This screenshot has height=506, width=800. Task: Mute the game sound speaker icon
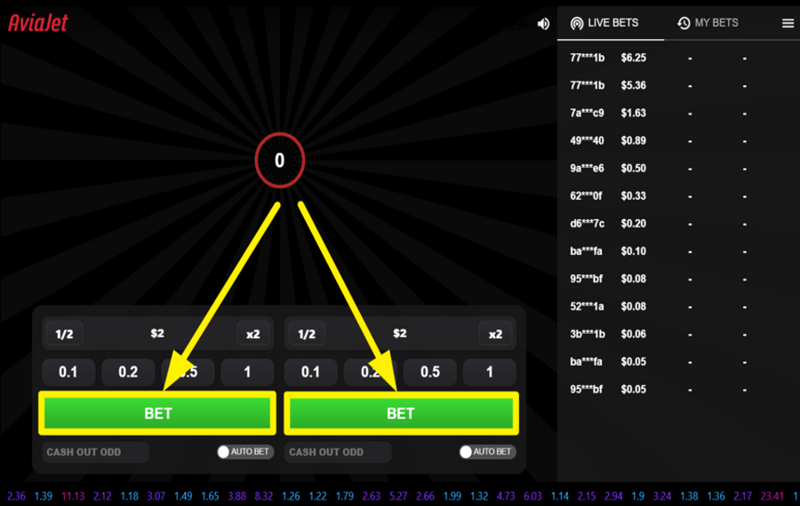pos(544,24)
